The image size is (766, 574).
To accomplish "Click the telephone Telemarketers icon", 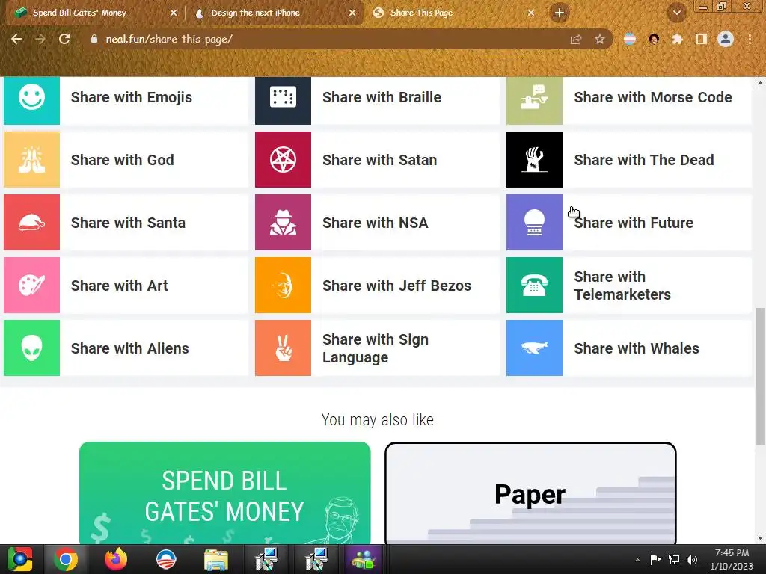I will 534,285.
